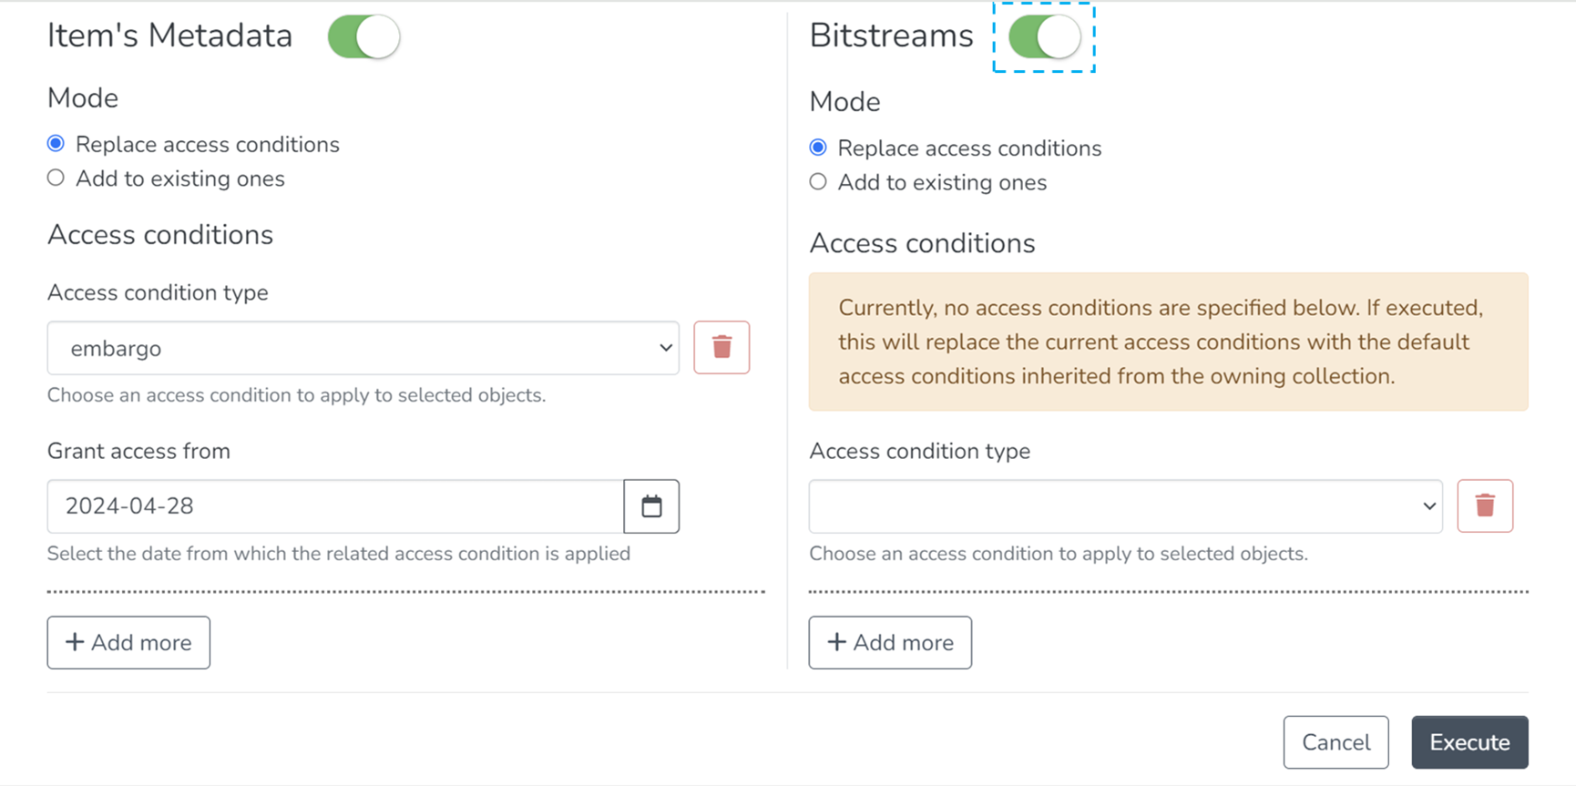
Task: Open the embargo access condition type dropdown
Action: click(363, 348)
